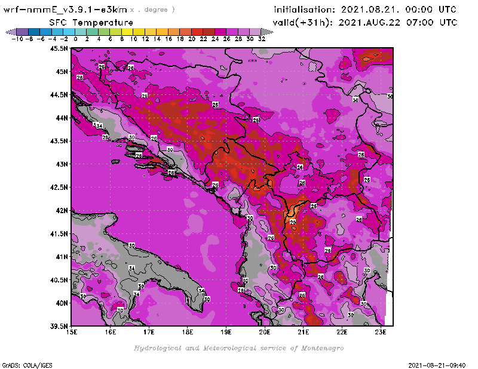Choose legend swatch between 28 and 30
478x369 pixels.
click(243, 31)
